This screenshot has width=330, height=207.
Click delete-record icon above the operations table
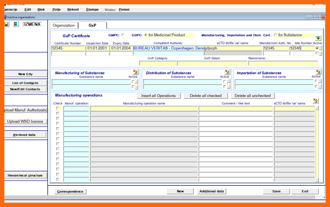pyautogui.click(x=315, y=101)
